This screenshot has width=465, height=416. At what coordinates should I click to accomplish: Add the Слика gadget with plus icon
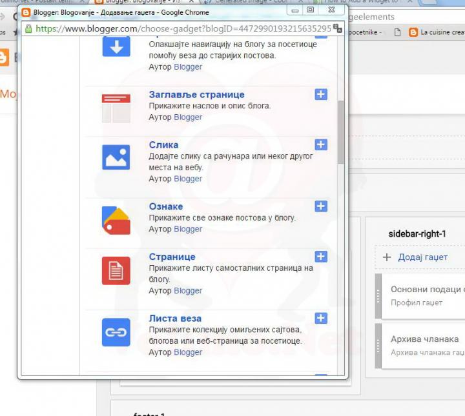tap(320, 144)
